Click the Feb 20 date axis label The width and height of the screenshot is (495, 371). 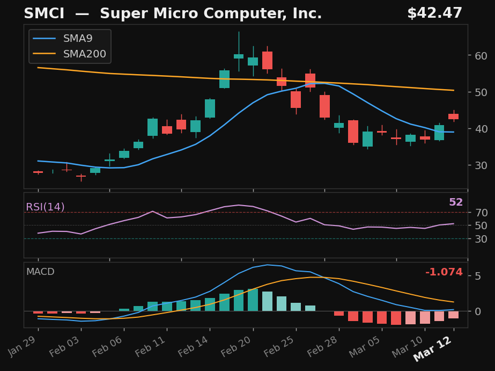pyautogui.click(x=237, y=346)
